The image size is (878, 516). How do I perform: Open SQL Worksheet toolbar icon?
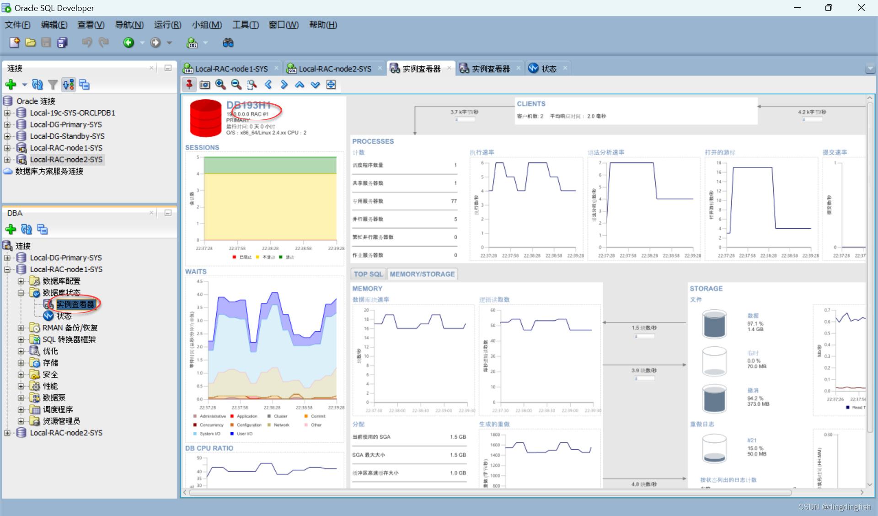(x=192, y=43)
